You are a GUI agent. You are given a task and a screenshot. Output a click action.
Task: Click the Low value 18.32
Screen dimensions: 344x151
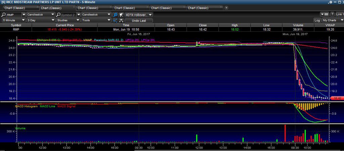pyautogui.click(x=266, y=29)
